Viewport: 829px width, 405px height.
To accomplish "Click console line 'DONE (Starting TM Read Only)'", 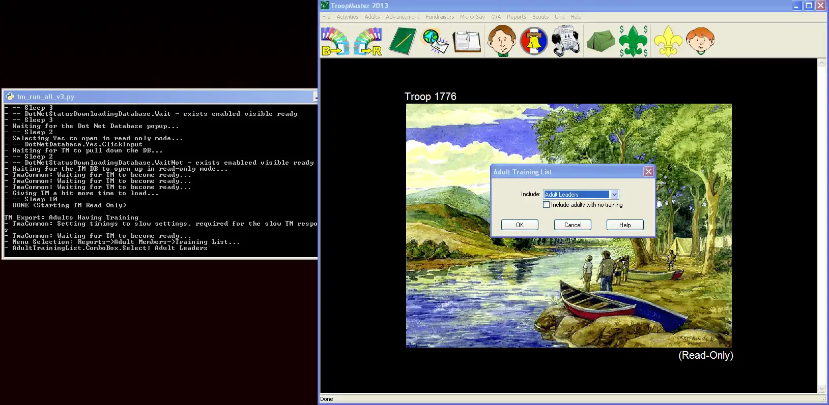I will point(69,205).
